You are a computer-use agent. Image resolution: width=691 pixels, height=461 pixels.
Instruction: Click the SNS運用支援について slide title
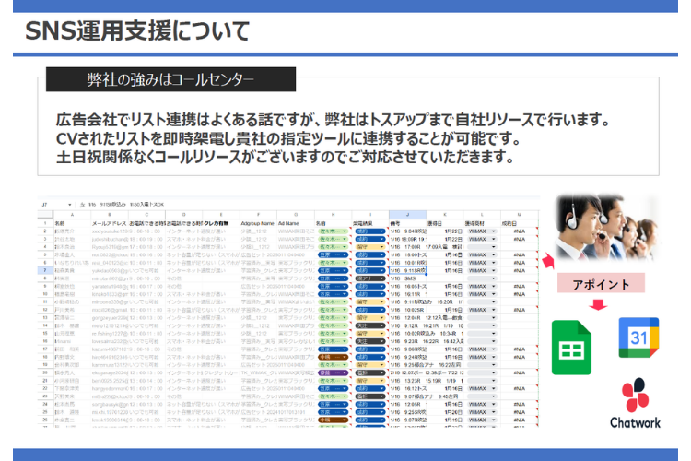(136, 31)
